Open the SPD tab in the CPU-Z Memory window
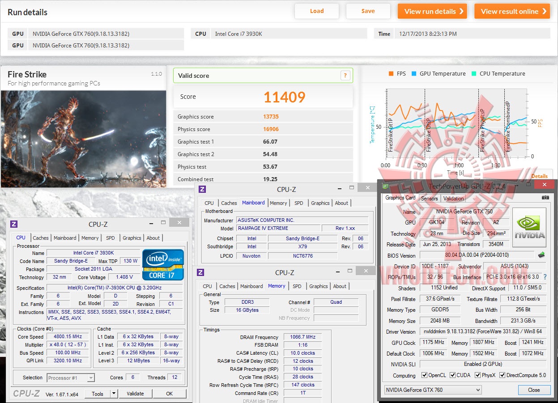This screenshot has width=558, height=403. tap(297, 286)
